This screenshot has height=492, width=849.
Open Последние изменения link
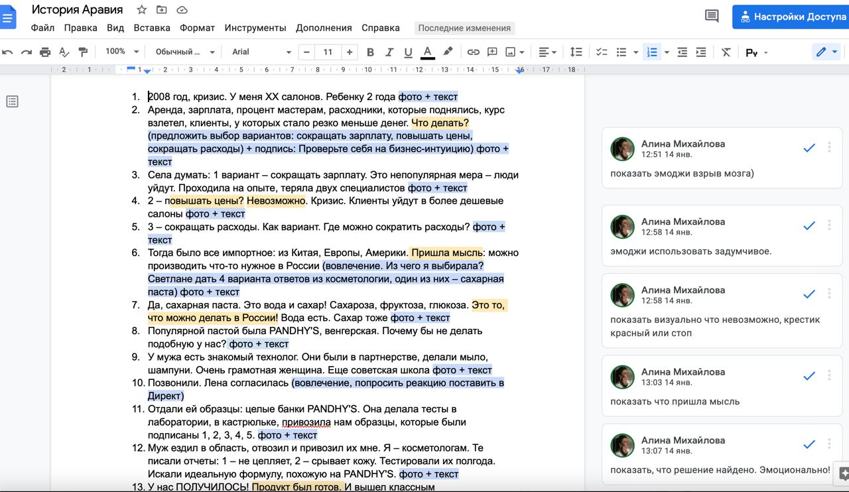464,28
